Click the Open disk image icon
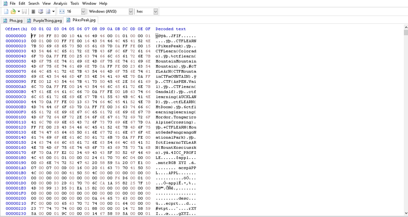The width and height of the screenshot is (408, 217). click(x=48, y=12)
